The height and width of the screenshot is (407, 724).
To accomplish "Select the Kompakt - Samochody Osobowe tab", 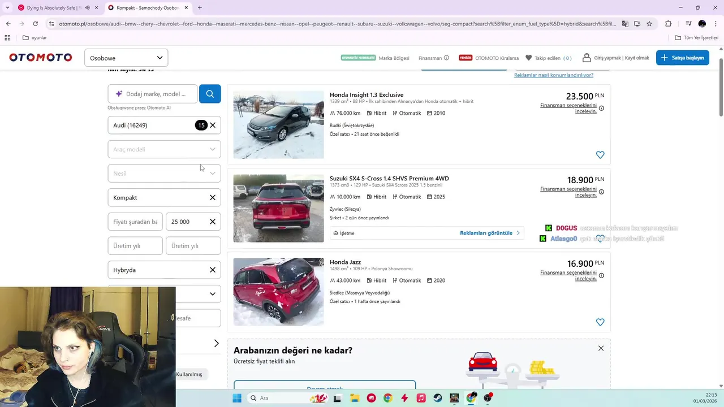I will [144, 8].
